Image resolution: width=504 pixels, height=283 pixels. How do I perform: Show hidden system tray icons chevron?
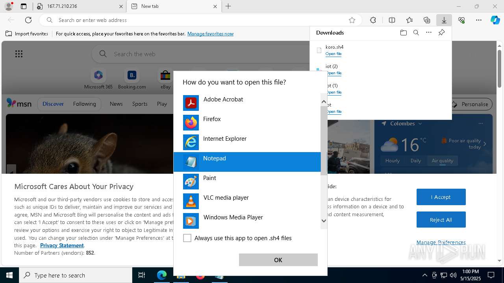[x=424, y=275]
